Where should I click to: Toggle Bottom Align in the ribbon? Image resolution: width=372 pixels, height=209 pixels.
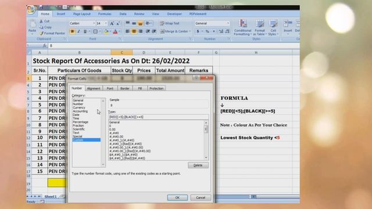pos(141,23)
